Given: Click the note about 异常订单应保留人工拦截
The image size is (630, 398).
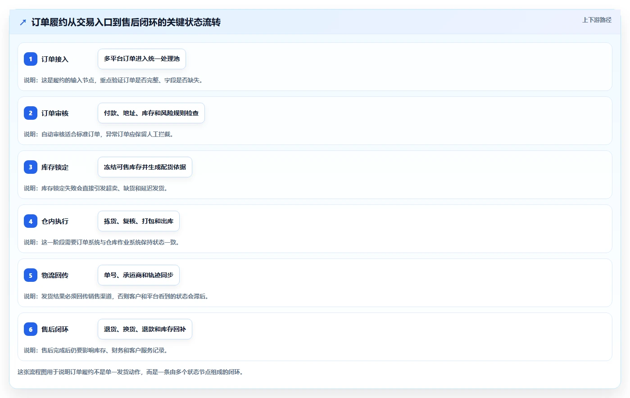Looking at the screenshot, I should point(100,134).
